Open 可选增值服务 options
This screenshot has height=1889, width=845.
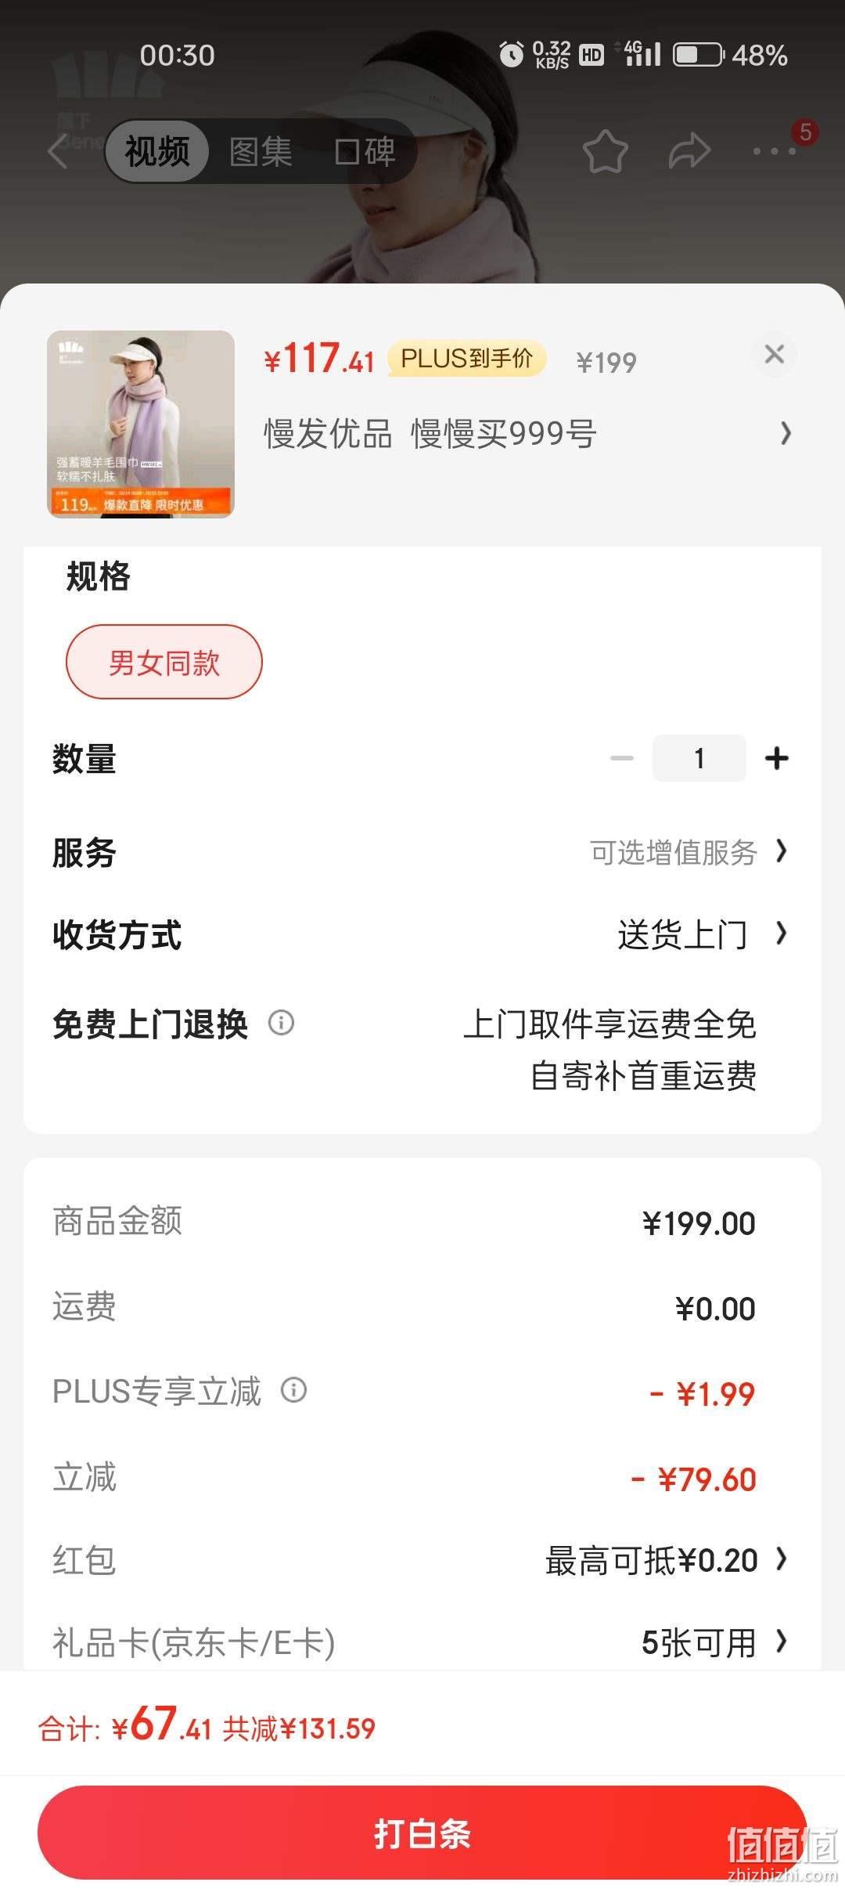pyautogui.click(x=689, y=852)
